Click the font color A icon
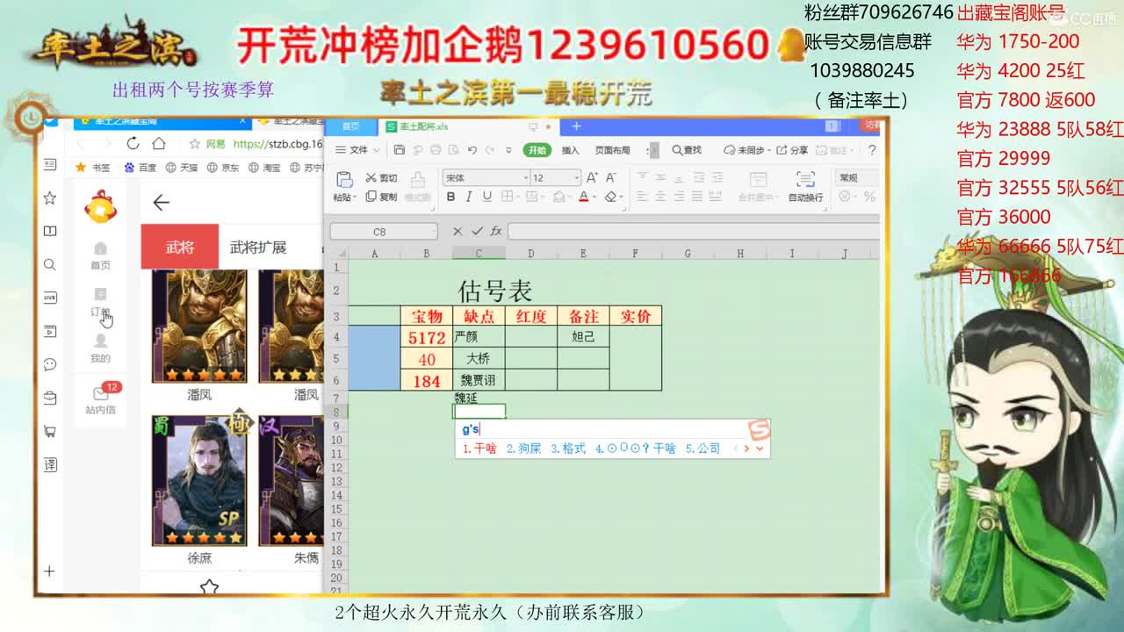The height and width of the screenshot is (632, 1124). coord(583,197)
